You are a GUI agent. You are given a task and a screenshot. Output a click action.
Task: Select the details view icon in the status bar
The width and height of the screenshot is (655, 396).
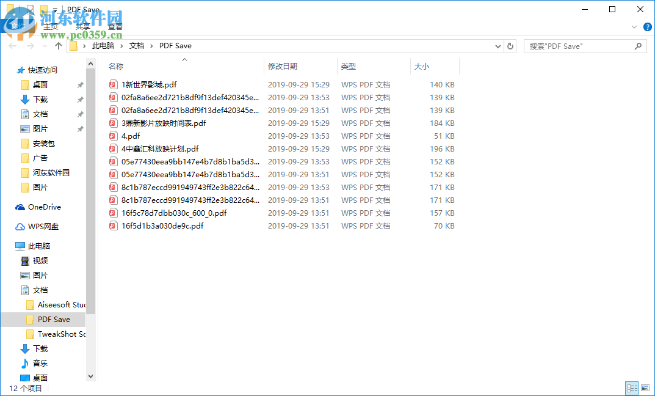(632, 388)
